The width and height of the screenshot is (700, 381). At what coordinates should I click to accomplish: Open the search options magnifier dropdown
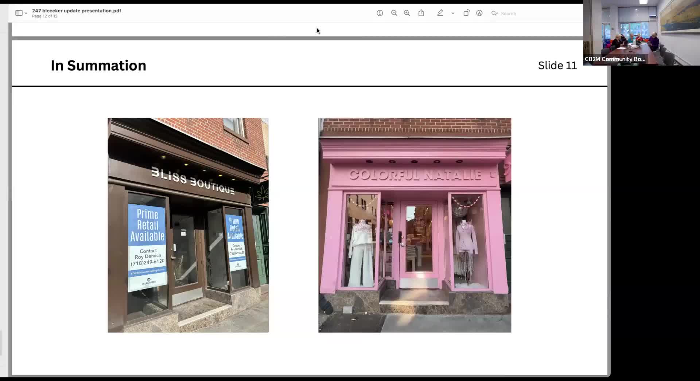[494, 13]
